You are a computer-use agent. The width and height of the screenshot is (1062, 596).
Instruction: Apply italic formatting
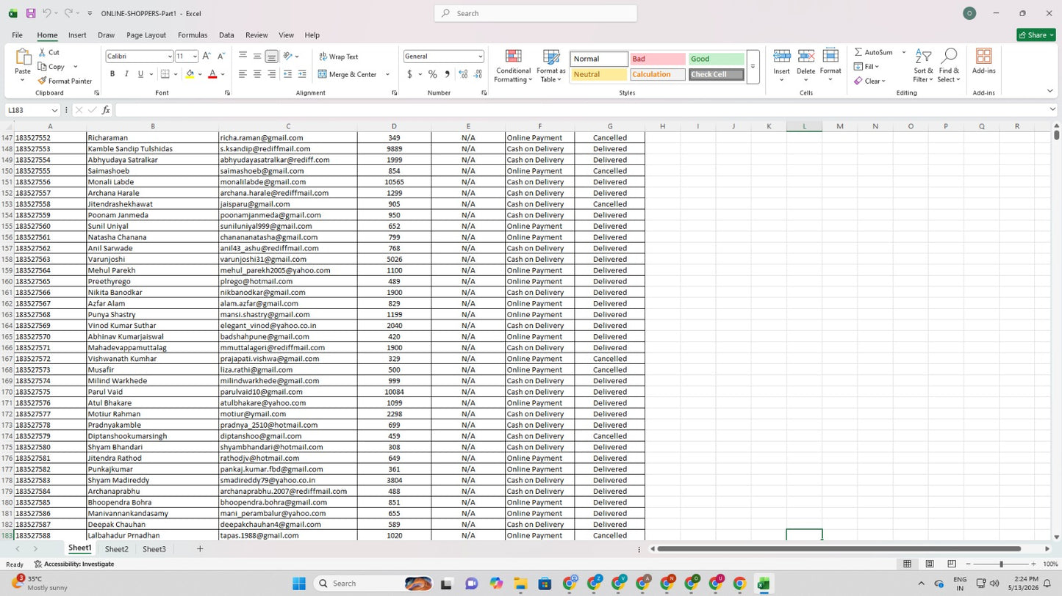click(126, 74)
